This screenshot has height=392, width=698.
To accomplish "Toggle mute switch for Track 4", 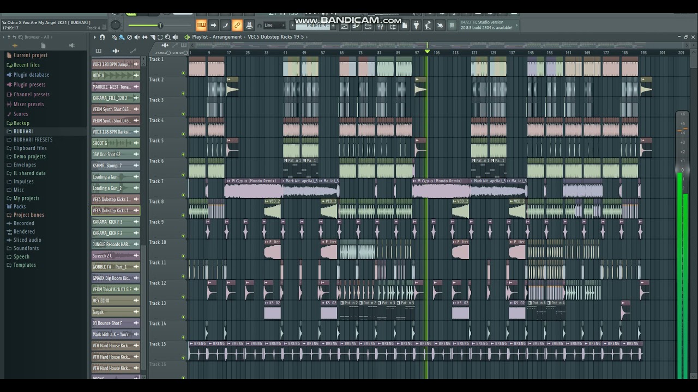I will coord(183,134).
